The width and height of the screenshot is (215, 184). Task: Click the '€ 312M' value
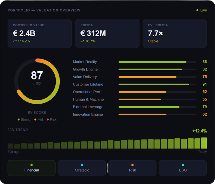tap(93, 33)
